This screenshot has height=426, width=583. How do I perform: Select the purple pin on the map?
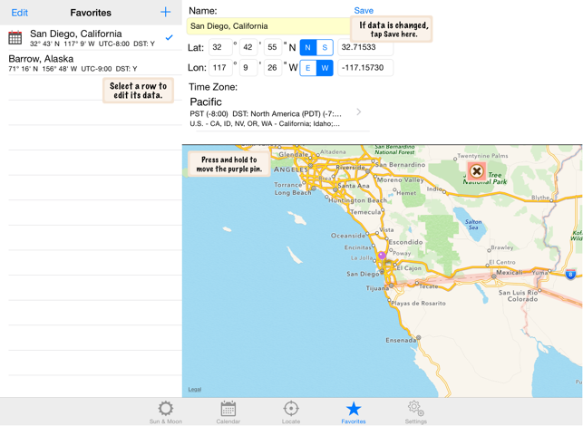point(382,256)
